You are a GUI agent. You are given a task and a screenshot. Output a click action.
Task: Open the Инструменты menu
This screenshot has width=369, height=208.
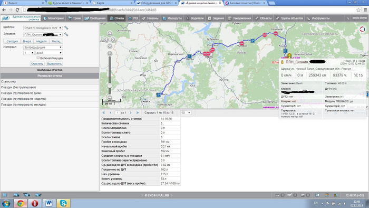click(318, 18)
